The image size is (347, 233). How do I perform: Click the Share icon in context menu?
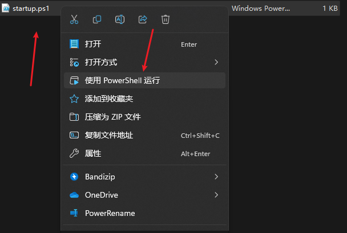pyautogui.click(x=143, y=19)
